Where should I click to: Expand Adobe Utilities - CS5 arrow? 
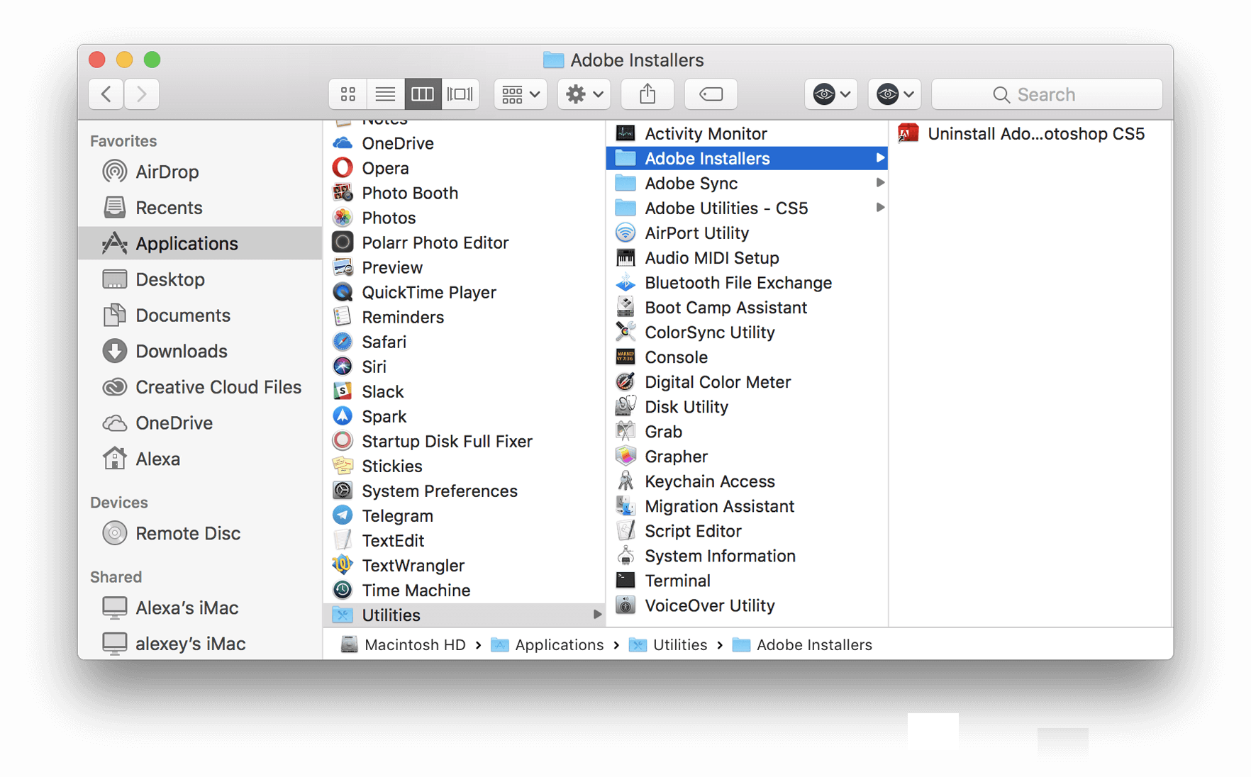click(879, 208)
